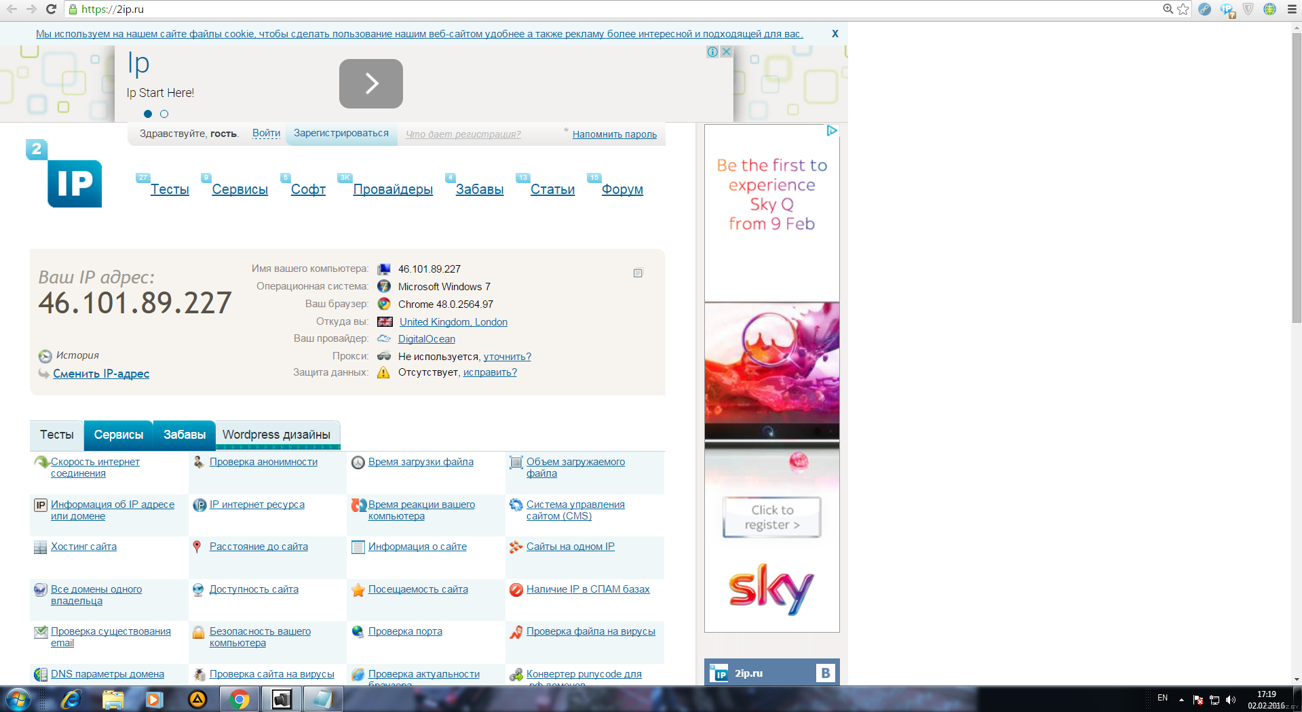
Task: Open Internet Explorer from taskbar
Action: pyautogui.click(x=71, y=699)
